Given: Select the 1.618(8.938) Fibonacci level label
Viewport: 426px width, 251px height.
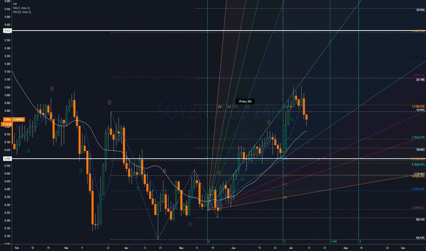Looking at the screenshot, I should click(x=418, y=107).
